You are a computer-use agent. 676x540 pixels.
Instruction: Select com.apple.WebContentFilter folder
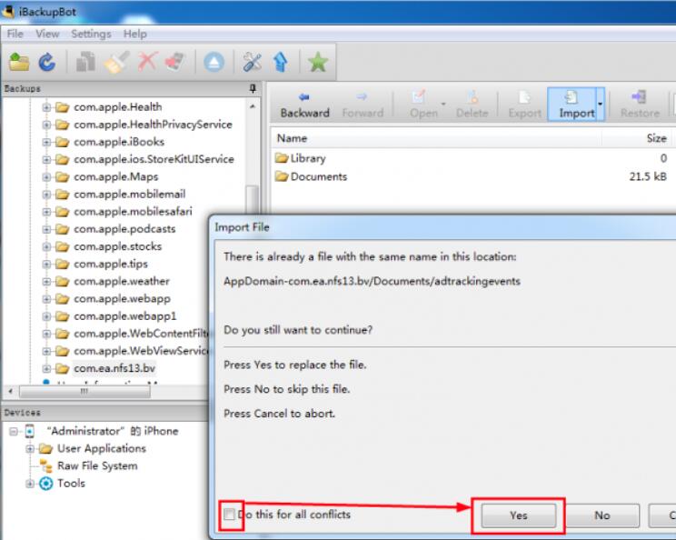pyautogui.click(x=141, y=334)
